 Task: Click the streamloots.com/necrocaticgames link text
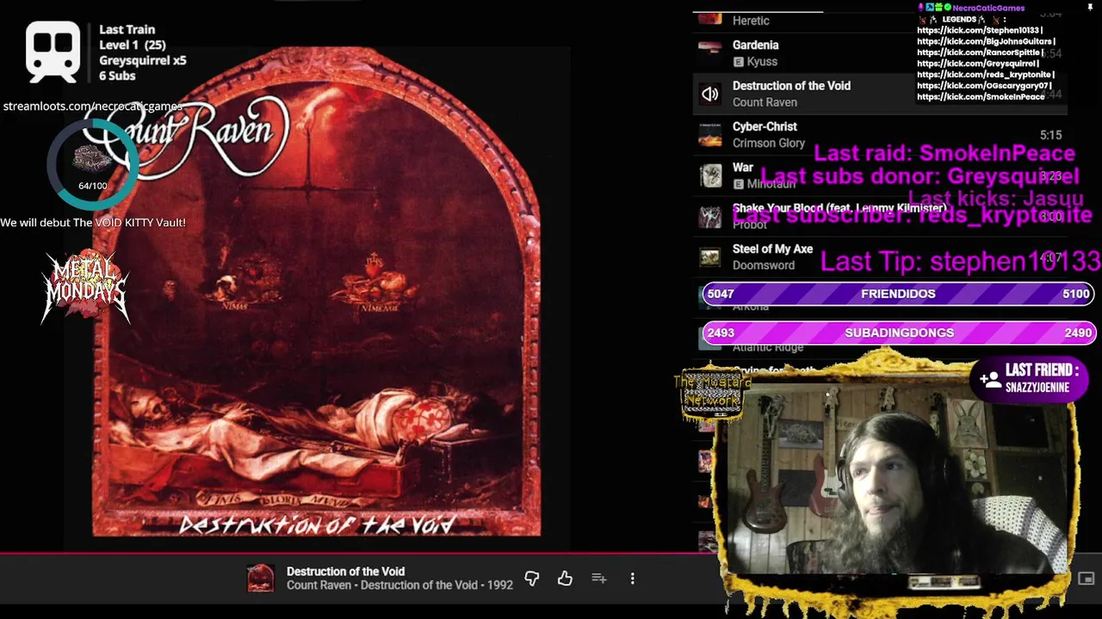pyautogui.click(x=92, y=107)
